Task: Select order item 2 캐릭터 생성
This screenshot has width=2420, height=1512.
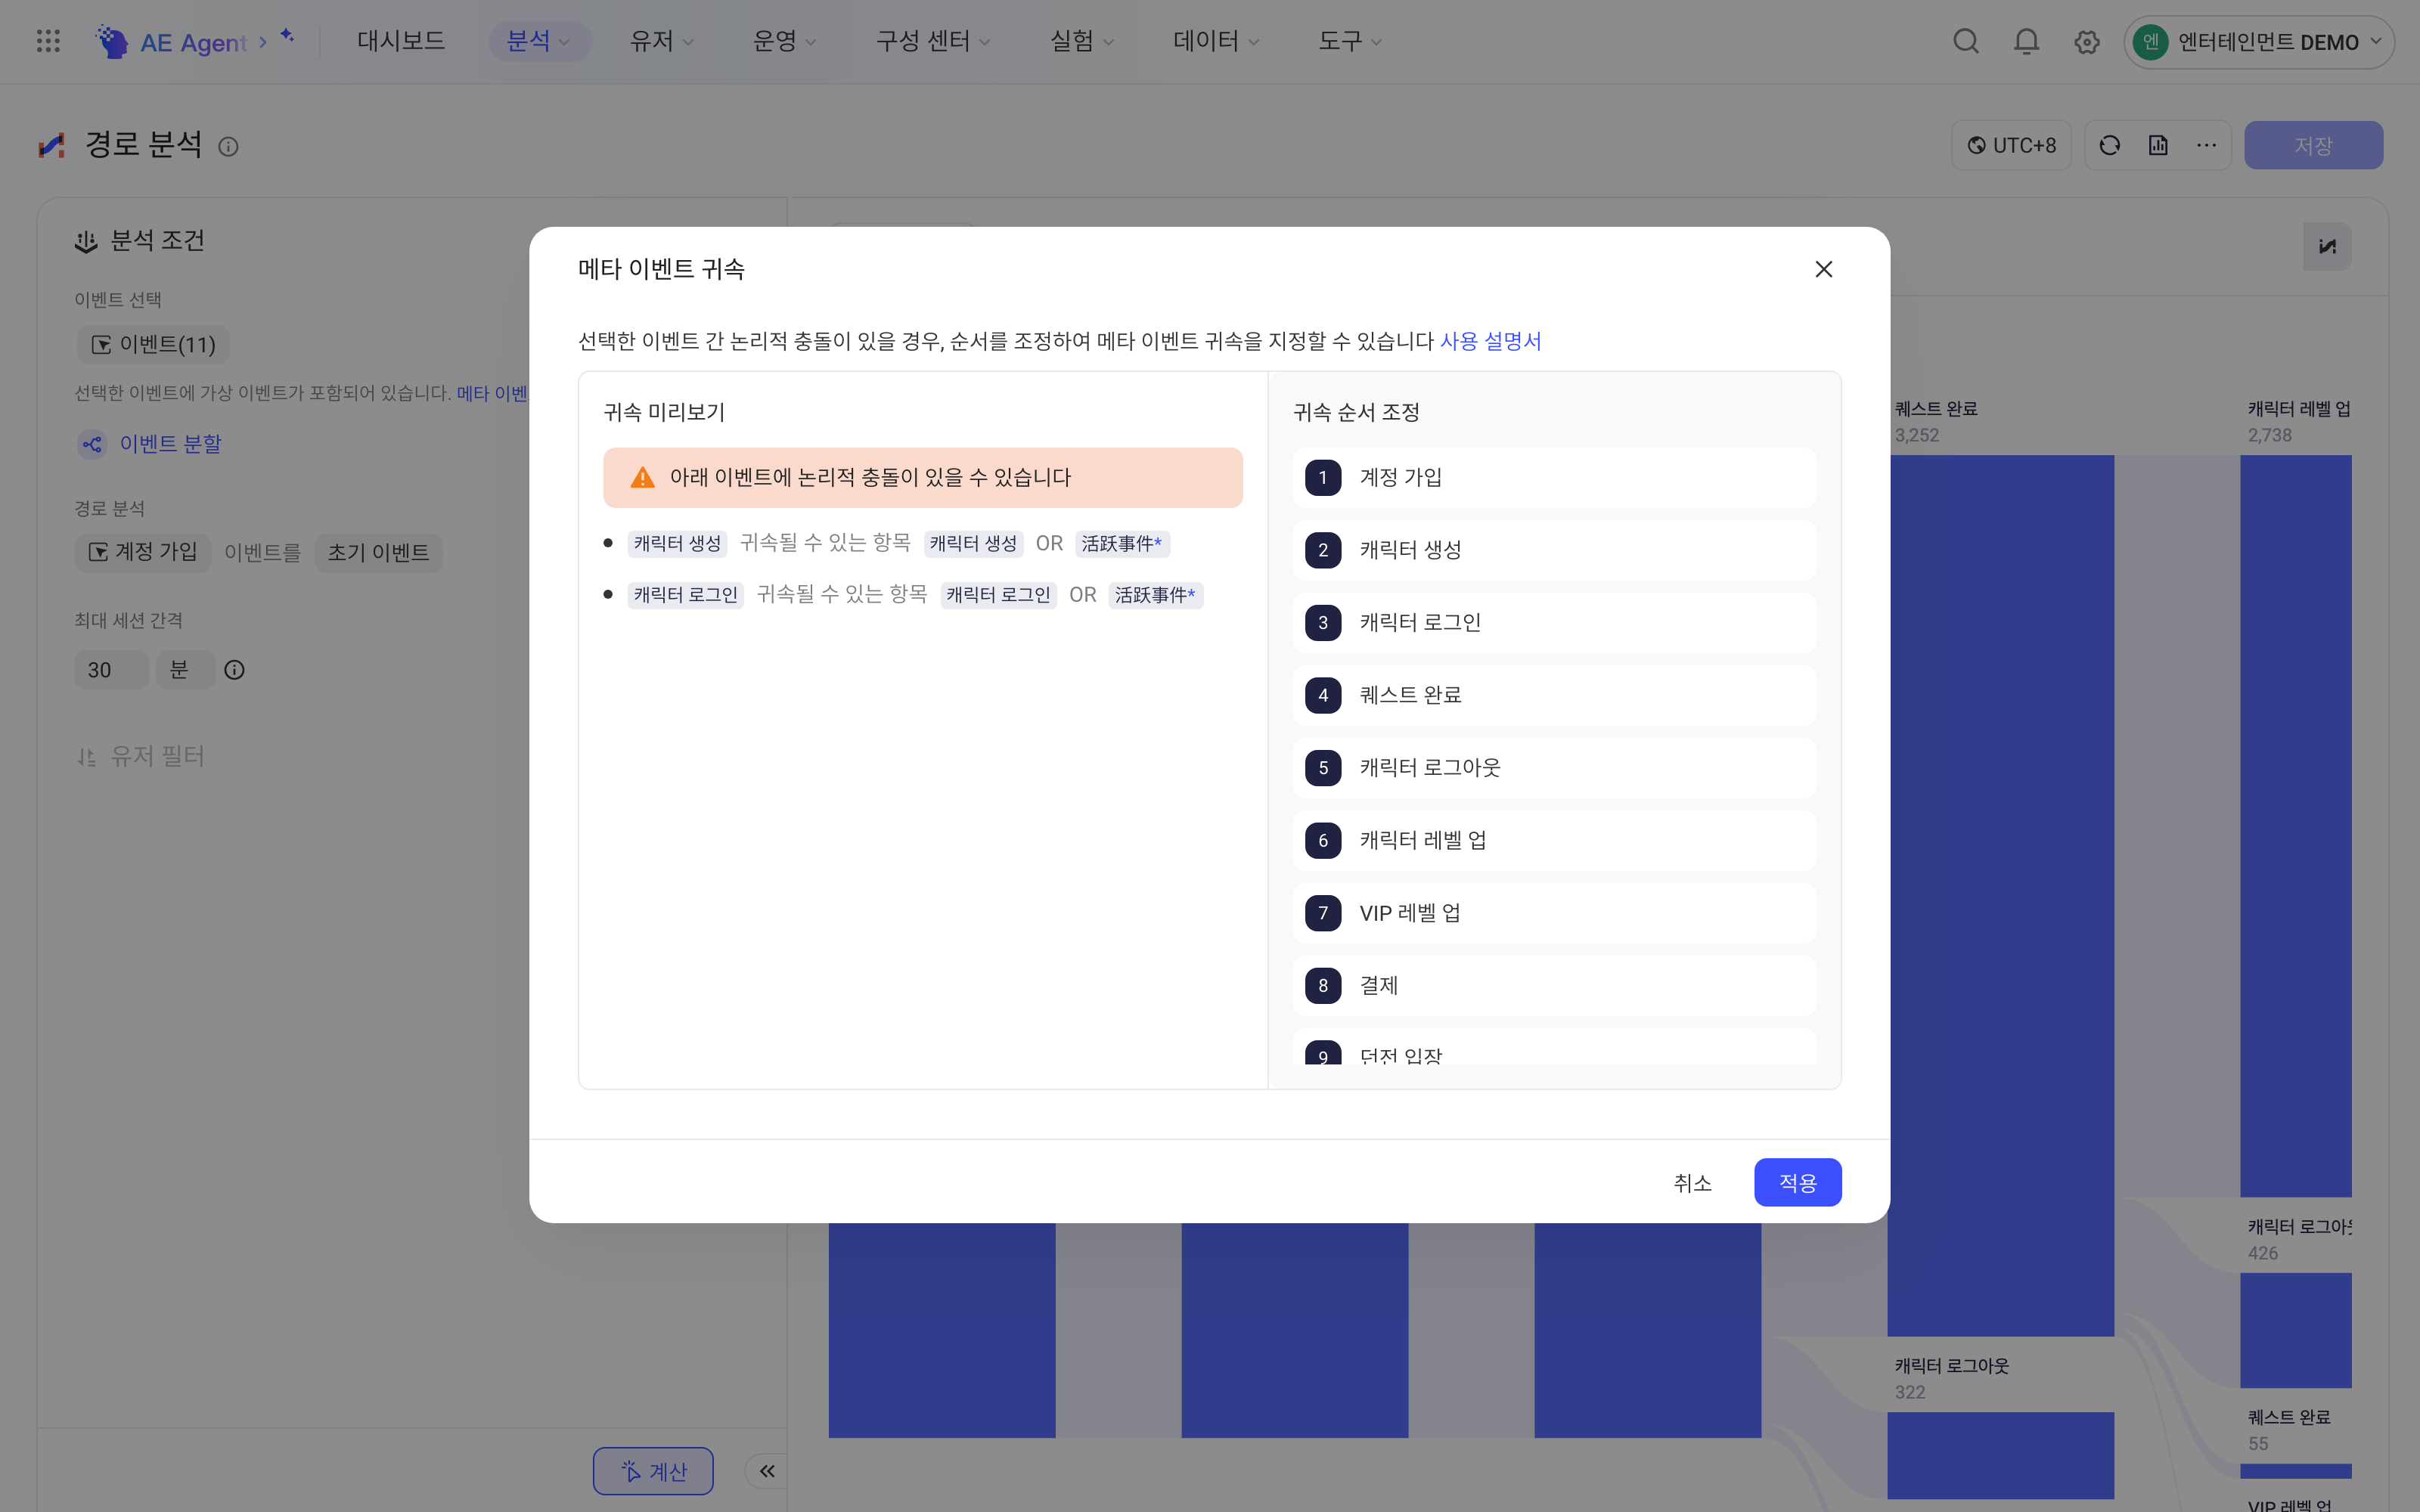Action: point(1554,550)
